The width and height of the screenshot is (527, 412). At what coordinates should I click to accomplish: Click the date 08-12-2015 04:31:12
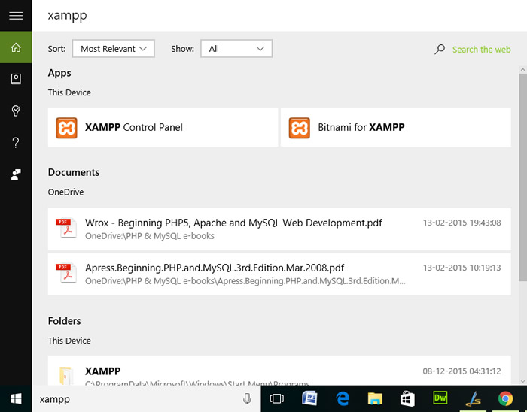[x=462, y=371]
